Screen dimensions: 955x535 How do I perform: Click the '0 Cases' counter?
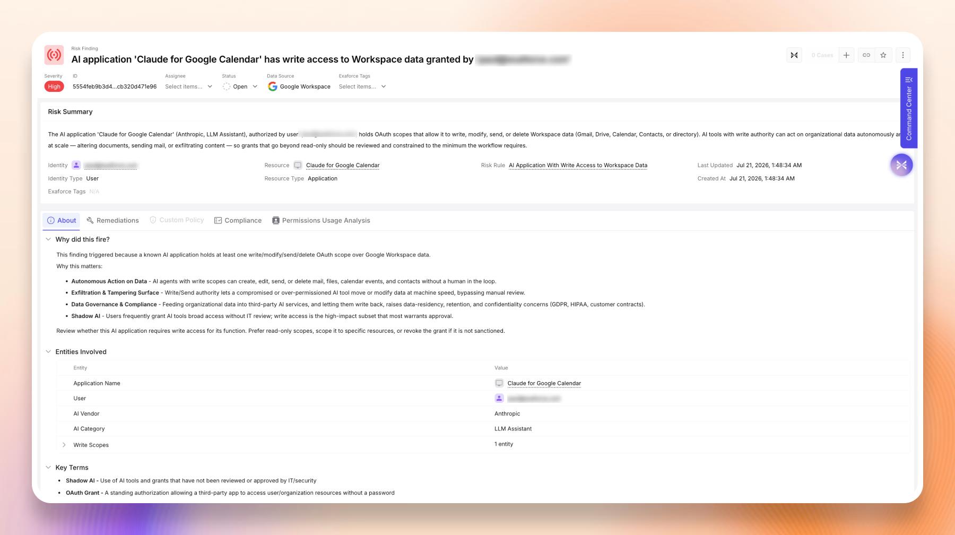pos(822,55)
